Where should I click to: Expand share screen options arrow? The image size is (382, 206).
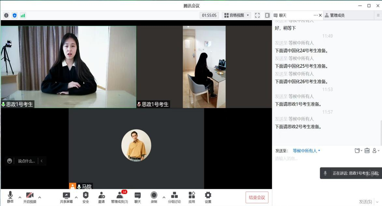pyautogui.click(x=76, y=197)
